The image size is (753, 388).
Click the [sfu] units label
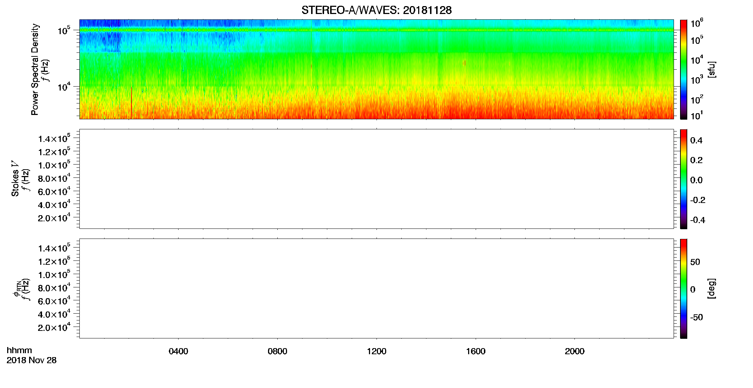[712, 69]
